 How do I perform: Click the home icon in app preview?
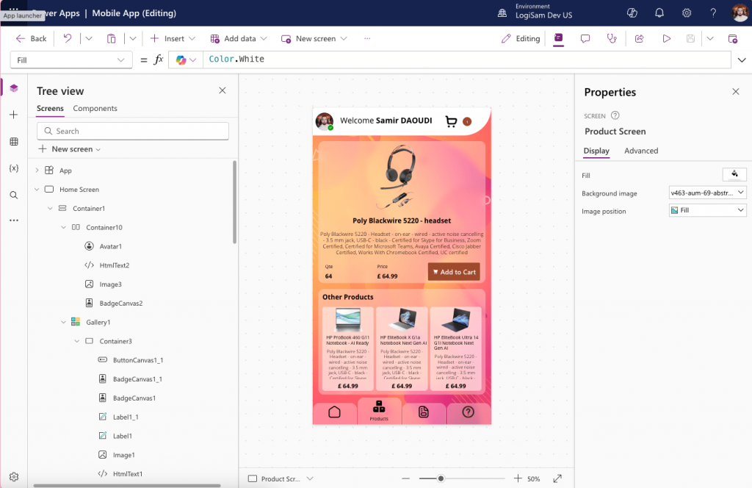334,412
